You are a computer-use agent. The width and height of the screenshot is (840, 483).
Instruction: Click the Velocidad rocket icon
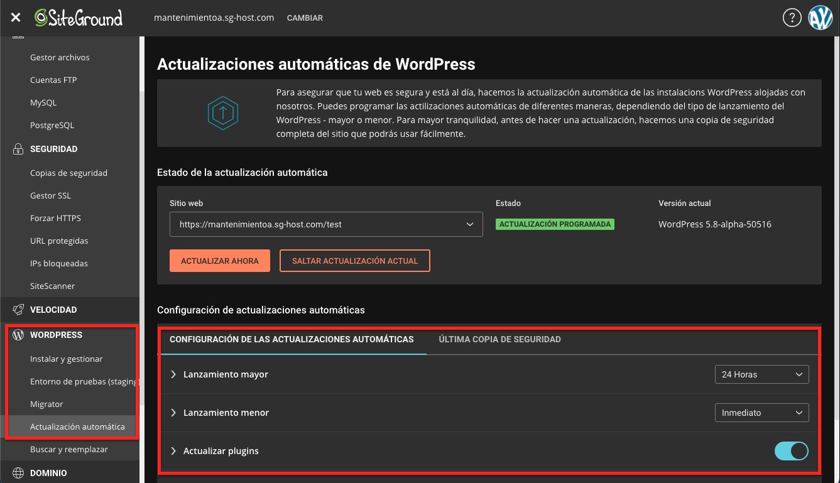point(17,310)
